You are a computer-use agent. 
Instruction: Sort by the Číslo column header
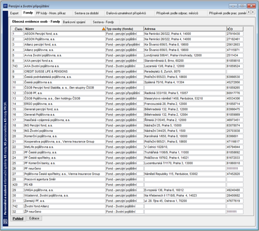point(18,29)
